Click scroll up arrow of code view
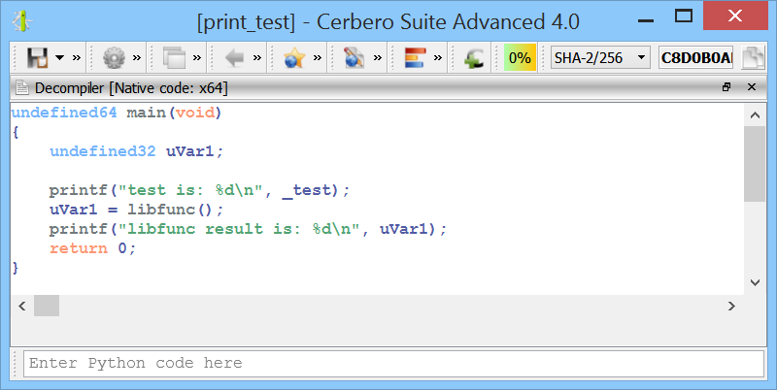Image resolution: width=777 pixels, height=390 pixels. (756, 115)
